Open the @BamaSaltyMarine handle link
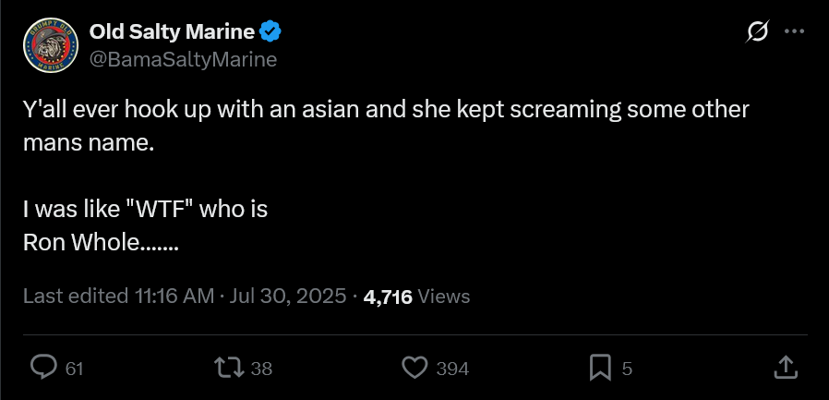The width and height of the screenshot is (829, 400). tap(183, 59)
